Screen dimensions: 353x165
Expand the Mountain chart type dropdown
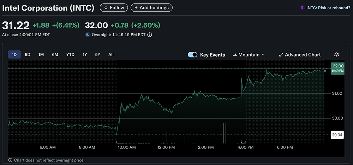pyautogui.click(x=263, y=55)
